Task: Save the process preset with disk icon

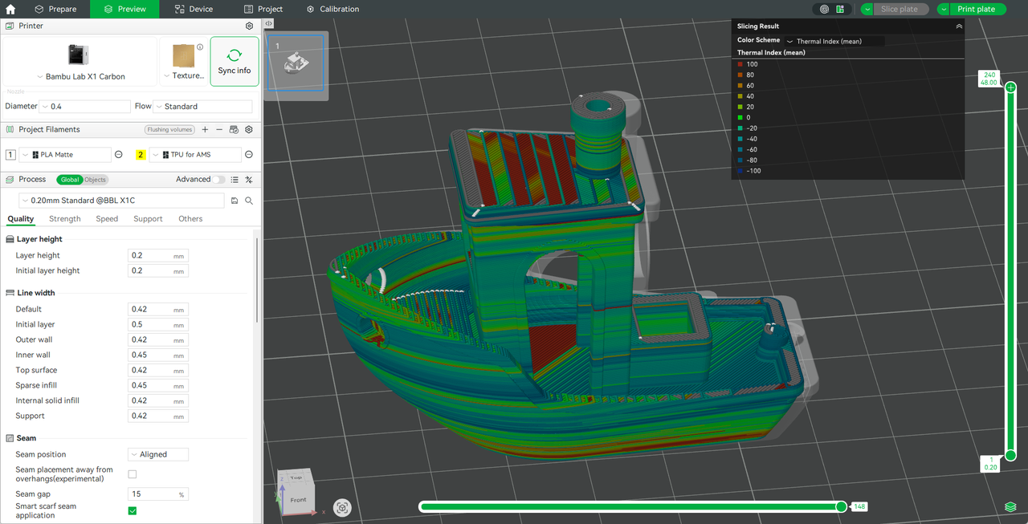Action: [x=235, y=201]
